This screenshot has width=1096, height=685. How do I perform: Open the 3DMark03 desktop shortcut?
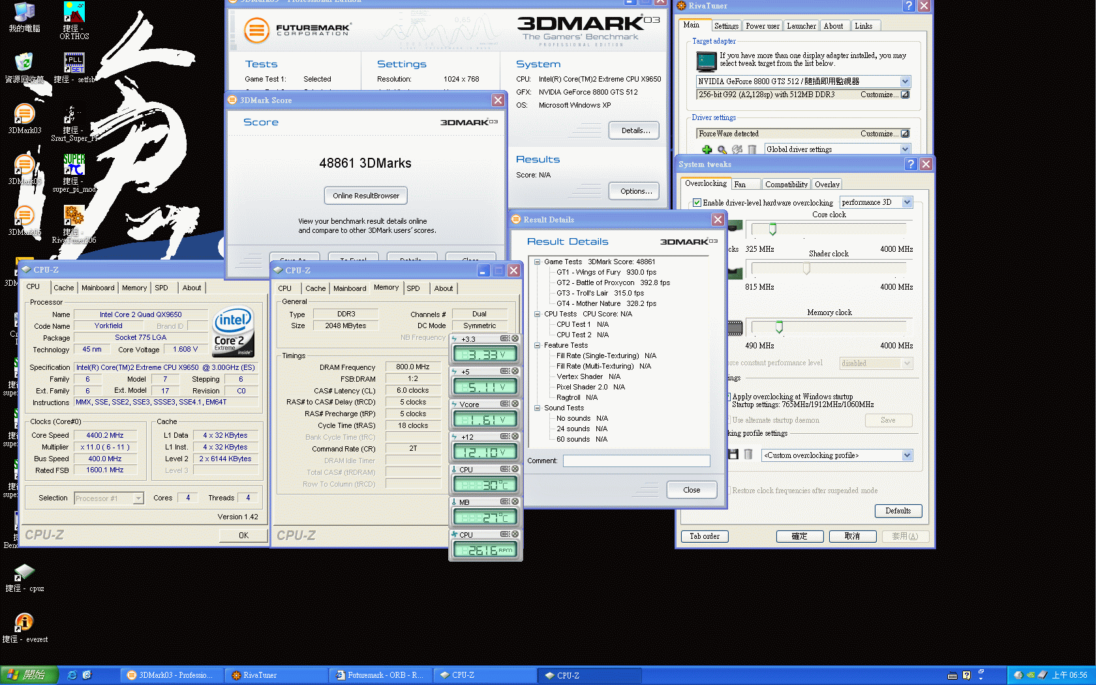tap(24, 119)
